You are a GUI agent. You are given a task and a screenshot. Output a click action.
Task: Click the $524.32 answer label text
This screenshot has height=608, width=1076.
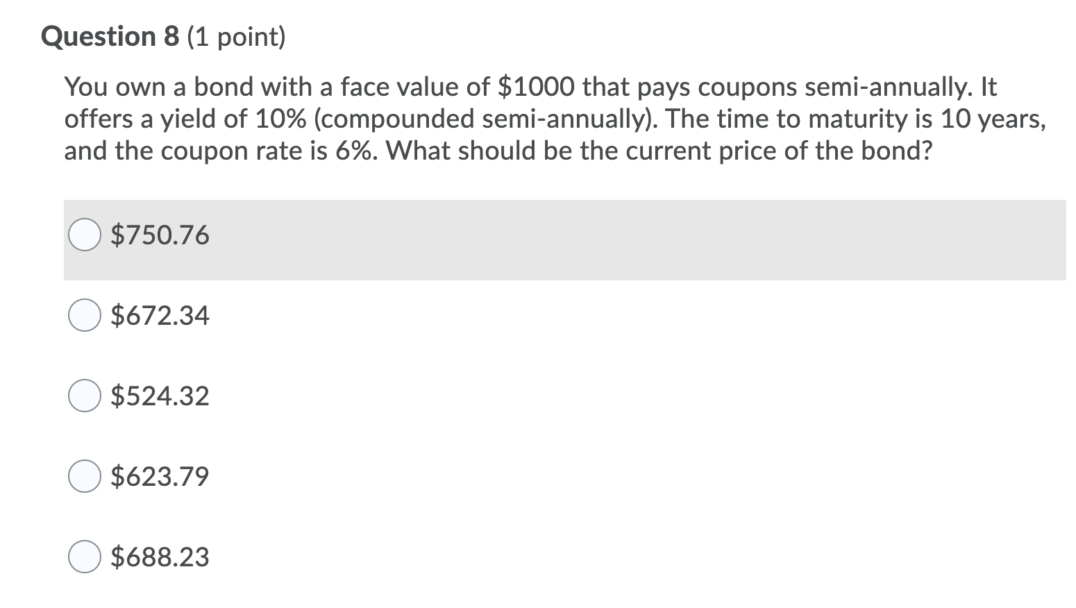point(159,396)
